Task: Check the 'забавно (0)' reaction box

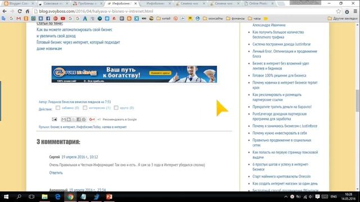Action: point(58,108)
